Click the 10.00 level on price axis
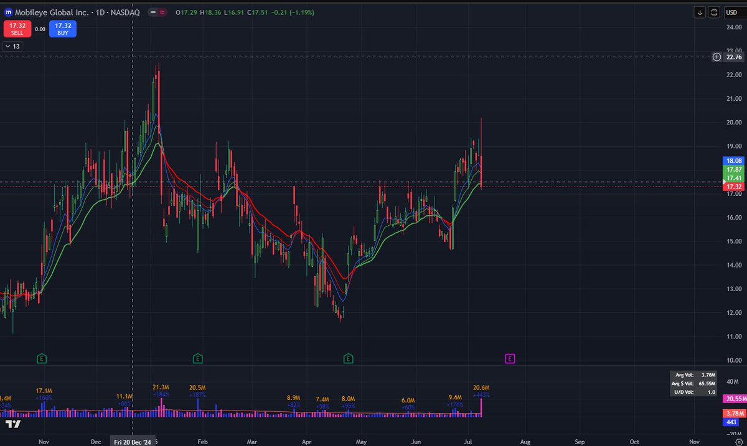 click(734, 360)
